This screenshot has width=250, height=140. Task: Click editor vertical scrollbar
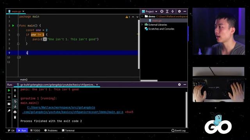[139, 44]
